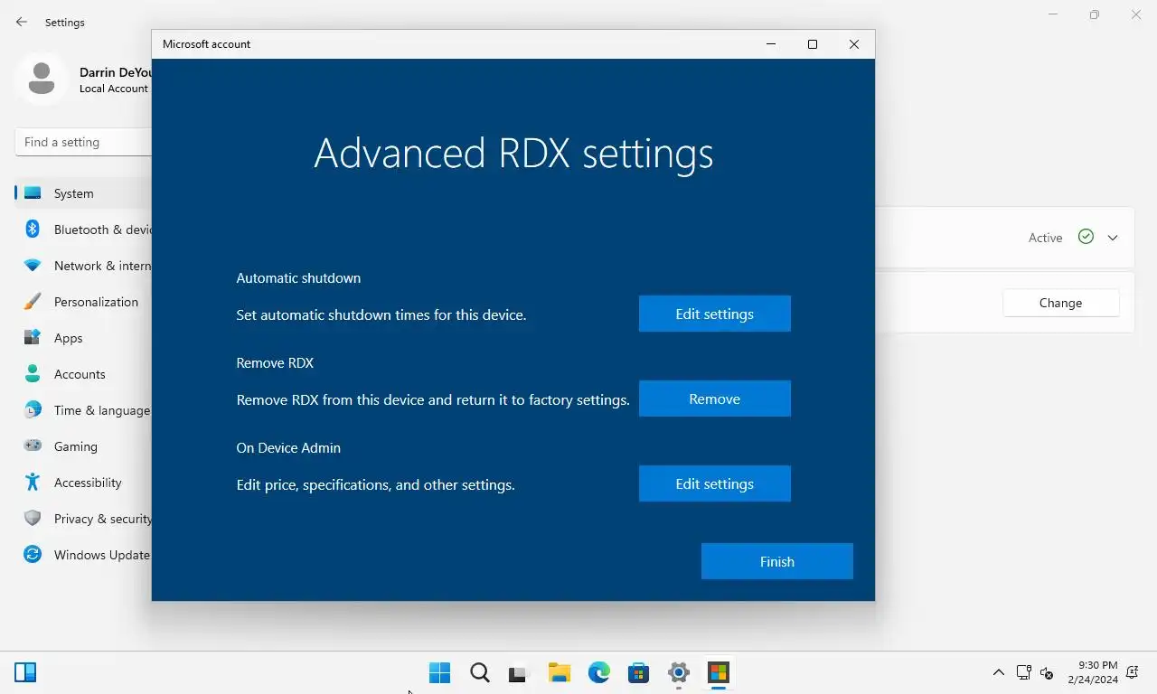Show hidden icons tray chevron

click(x=999, y=672)
